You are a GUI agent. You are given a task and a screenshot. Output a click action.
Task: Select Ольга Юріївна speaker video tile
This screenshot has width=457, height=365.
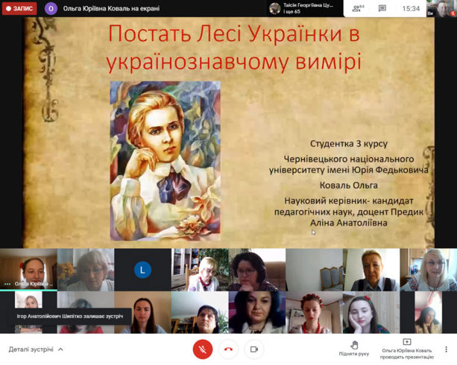click(28, 270)
